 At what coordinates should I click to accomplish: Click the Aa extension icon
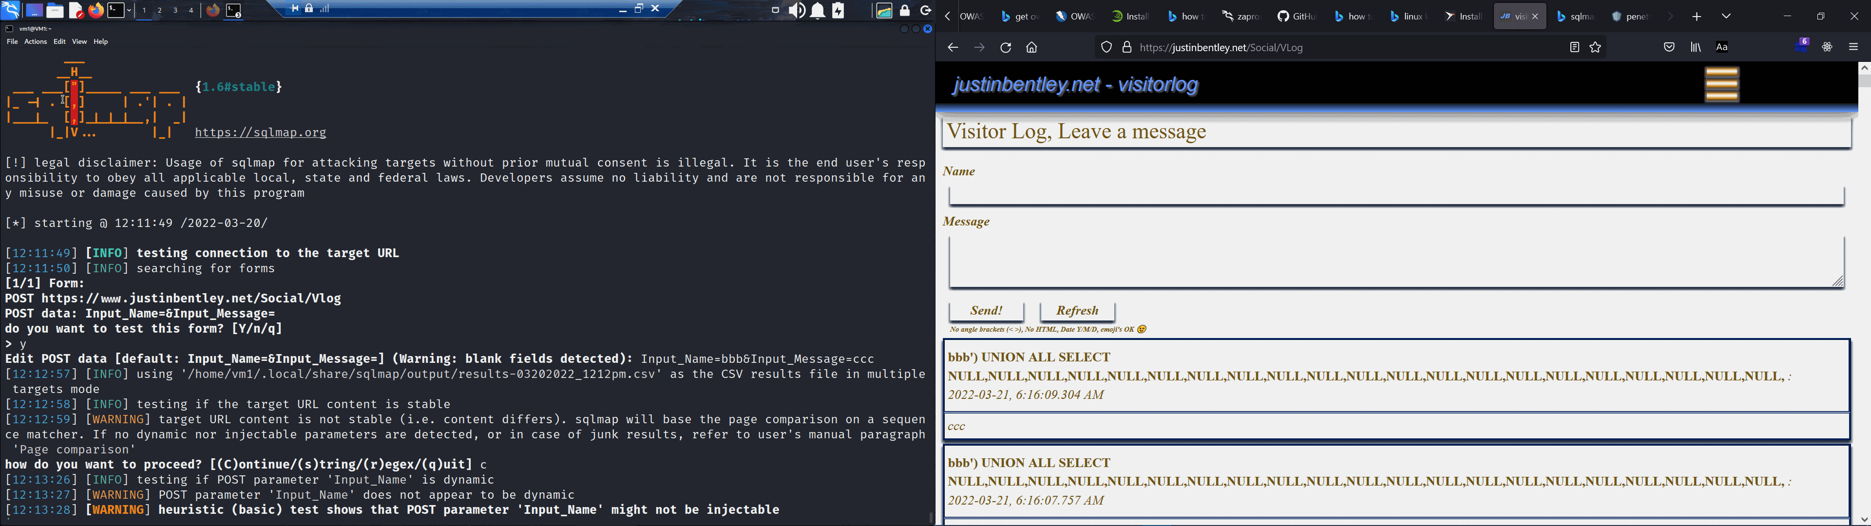1722,47
